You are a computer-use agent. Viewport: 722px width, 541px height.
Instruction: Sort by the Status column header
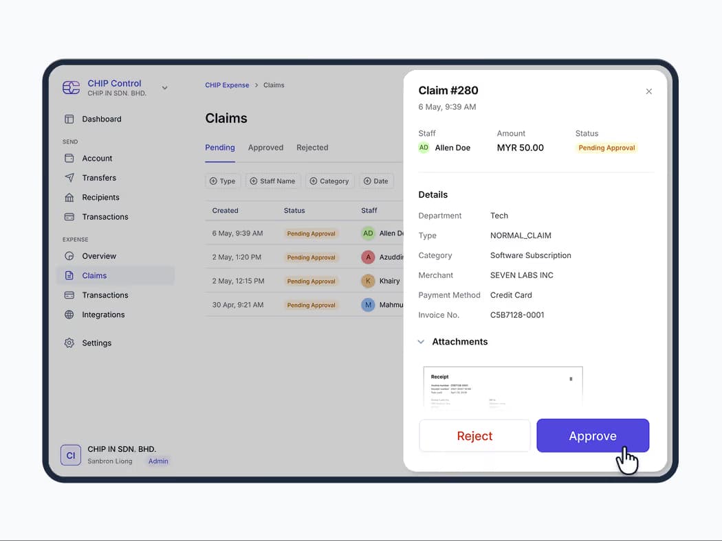[294, 211]
